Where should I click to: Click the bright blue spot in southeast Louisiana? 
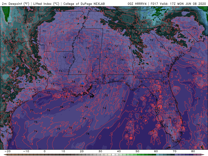tap(83, 83)
